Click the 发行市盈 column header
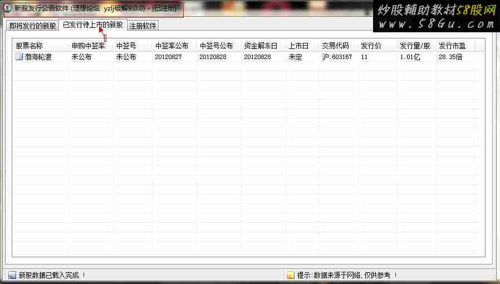The image size is (500, 284). tap(452, 46)
